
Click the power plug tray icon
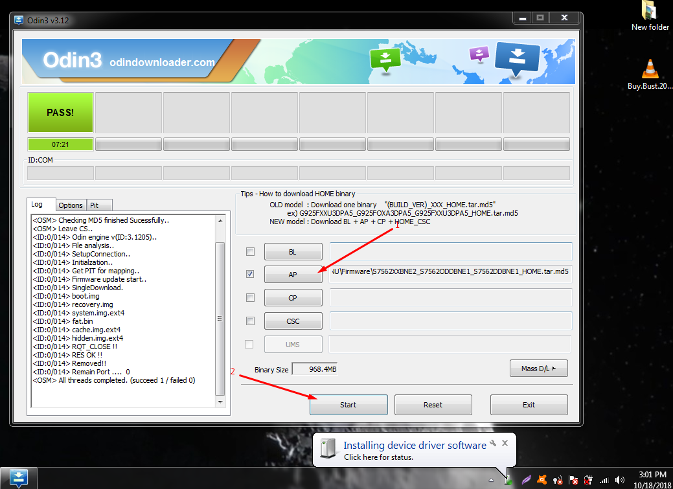(588, 480)
